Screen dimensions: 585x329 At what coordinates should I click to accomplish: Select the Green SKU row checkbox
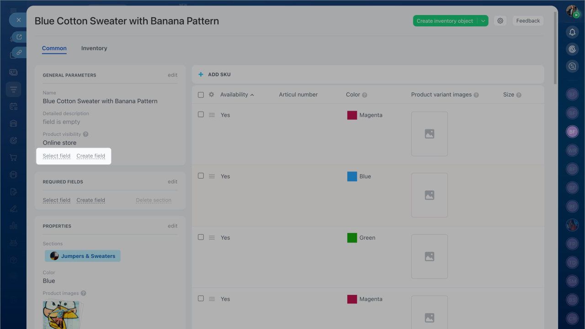click(x=201, y=237)
